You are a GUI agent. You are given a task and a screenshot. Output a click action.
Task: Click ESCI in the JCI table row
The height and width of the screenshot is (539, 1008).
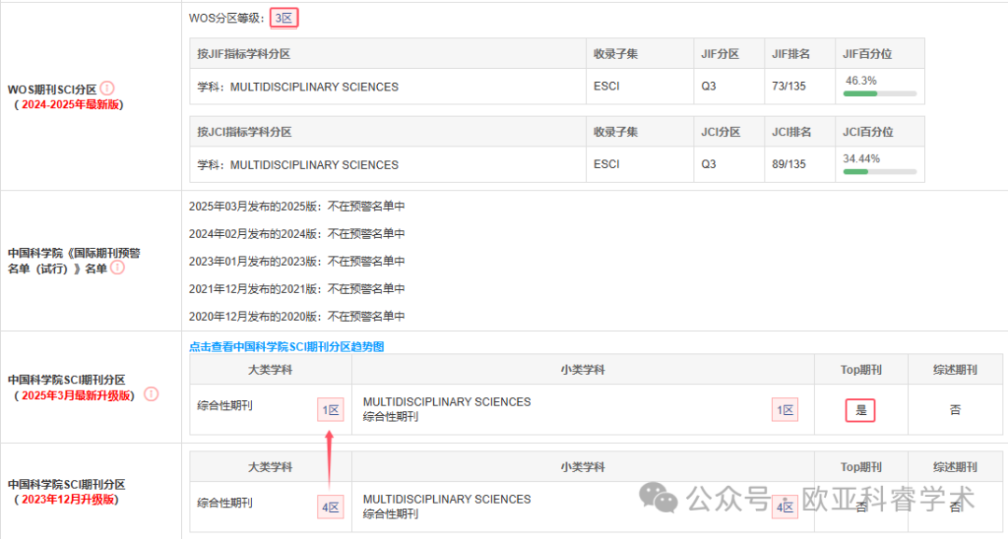[x=607, y=164]
